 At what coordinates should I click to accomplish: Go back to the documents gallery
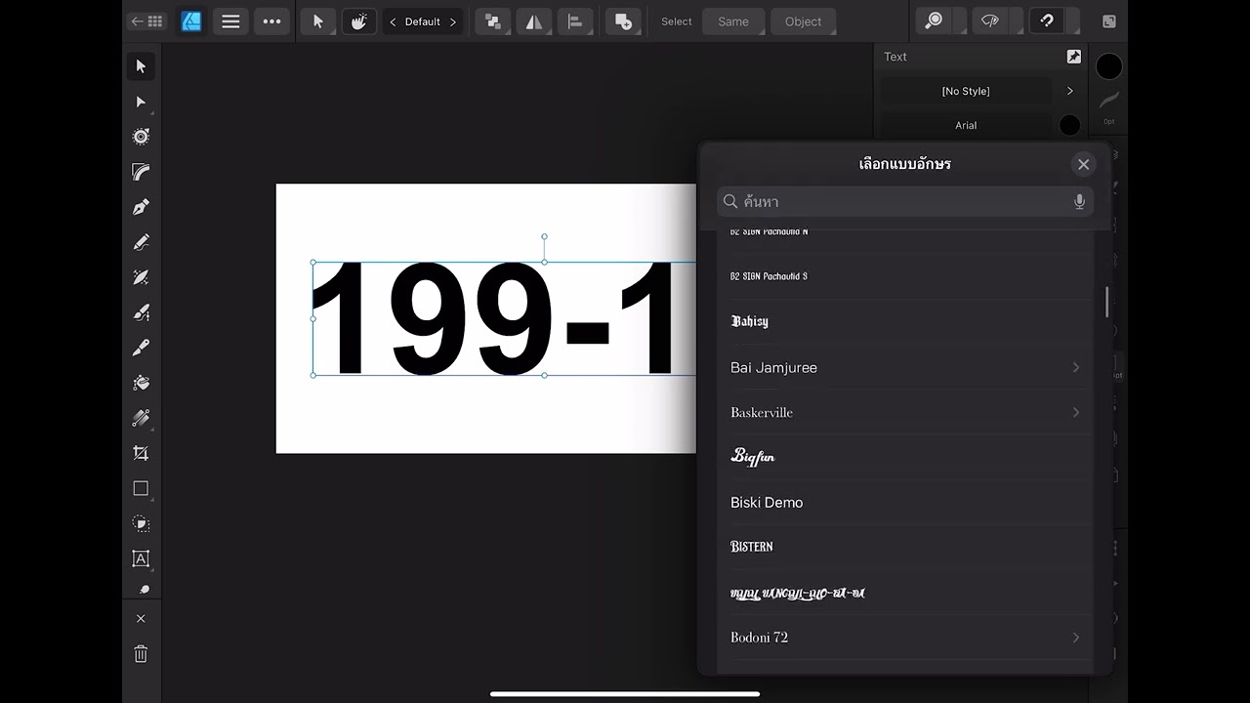pos(147,21)
